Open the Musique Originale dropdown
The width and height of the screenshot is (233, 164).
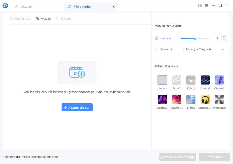click(205, 49)
